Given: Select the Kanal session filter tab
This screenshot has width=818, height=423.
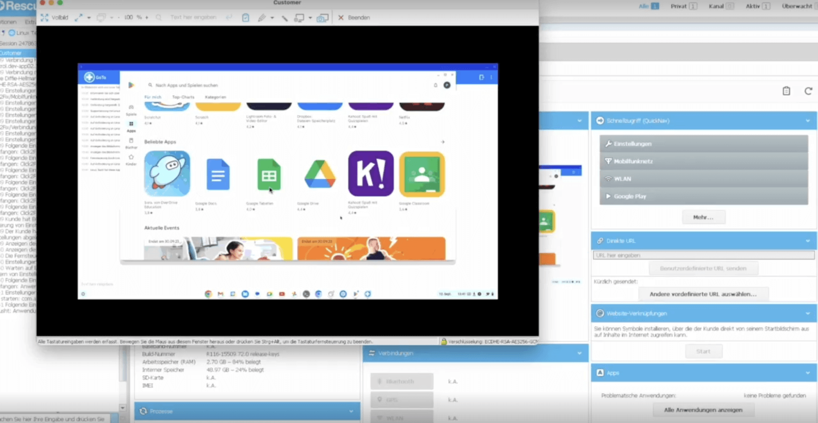Looking at the screenshot, I should tap(721, 6).
